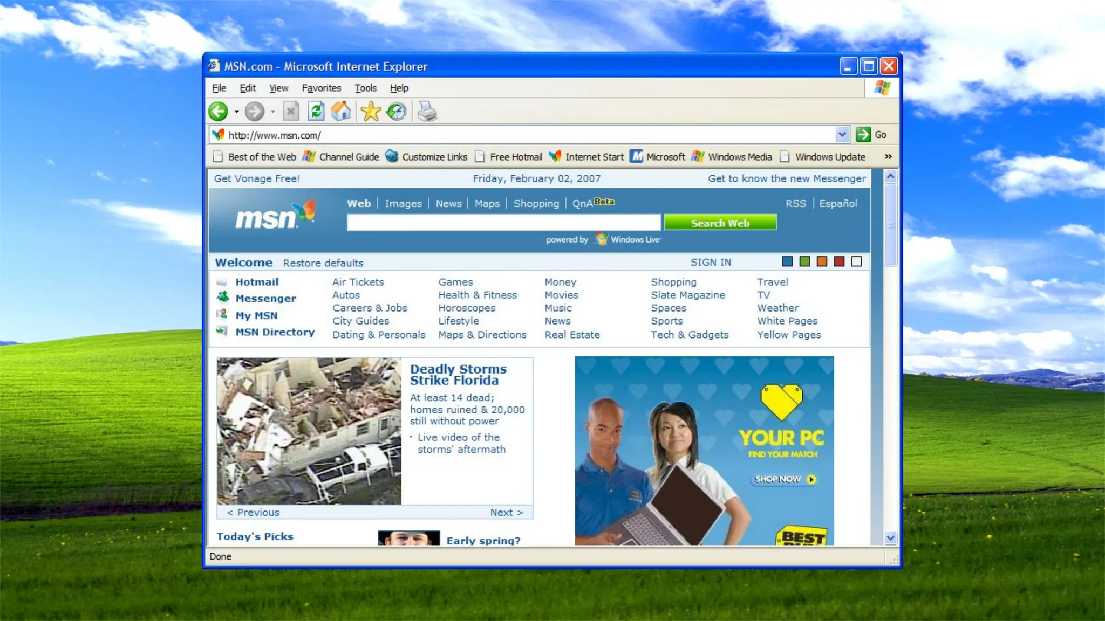The height and width of the screenshot is (621, 1105).
Task: Click the Messenger buddy icon
Action: [x=222, y=296]
